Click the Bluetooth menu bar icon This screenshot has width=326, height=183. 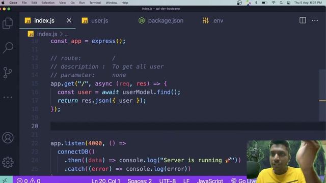tap(256, 3)
